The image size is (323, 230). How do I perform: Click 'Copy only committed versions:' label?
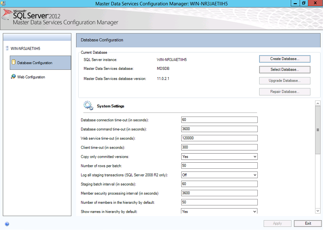coord(105,157)
